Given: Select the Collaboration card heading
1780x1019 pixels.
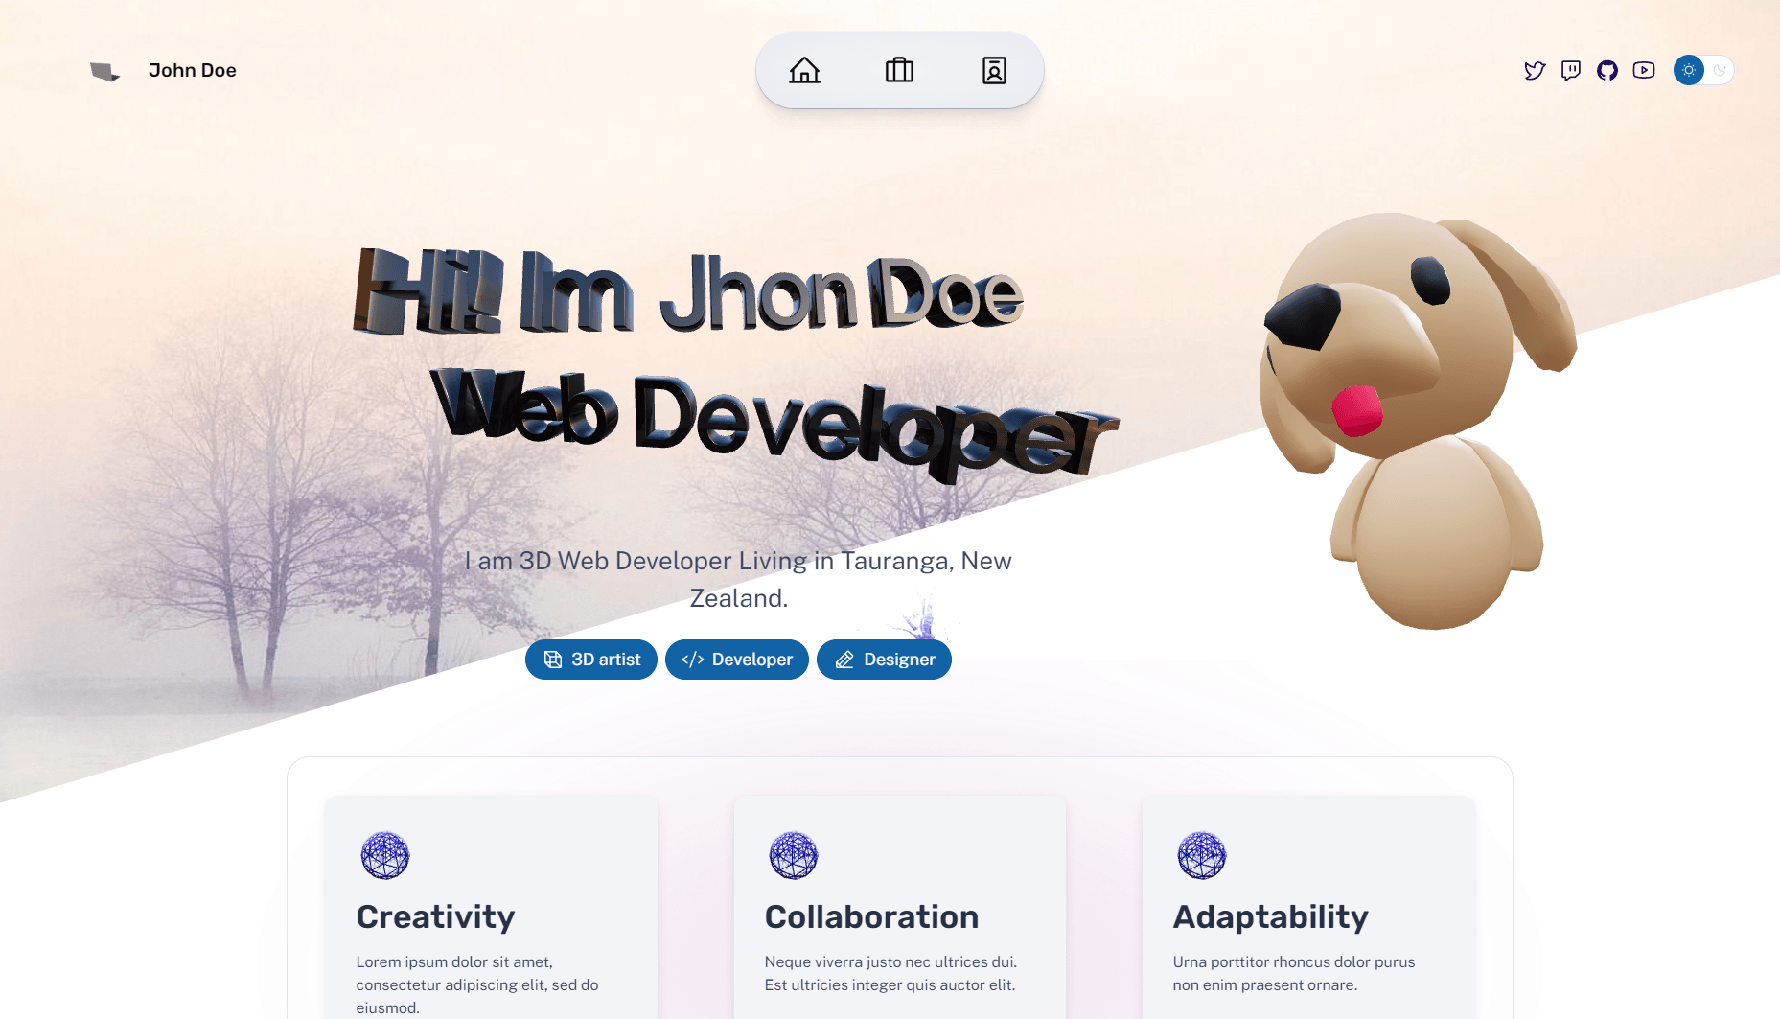Looking at the screenshot, I should coord(871,916).
